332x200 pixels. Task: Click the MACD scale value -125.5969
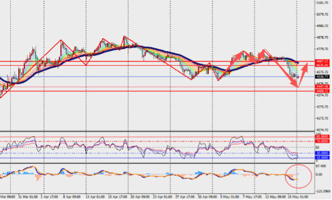pos(323,191)
